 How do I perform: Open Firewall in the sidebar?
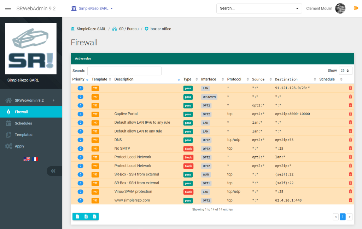(x=31, y=112)
